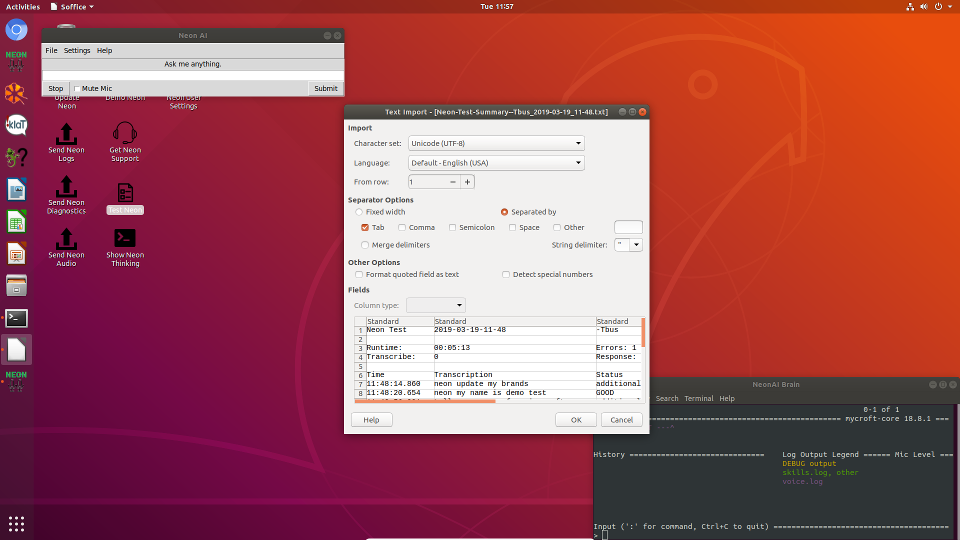Image resolution: width=960 pixels, height=540 pixels.
Task: Open Settings menu in Neon AI window
Action: coord(77,50)
